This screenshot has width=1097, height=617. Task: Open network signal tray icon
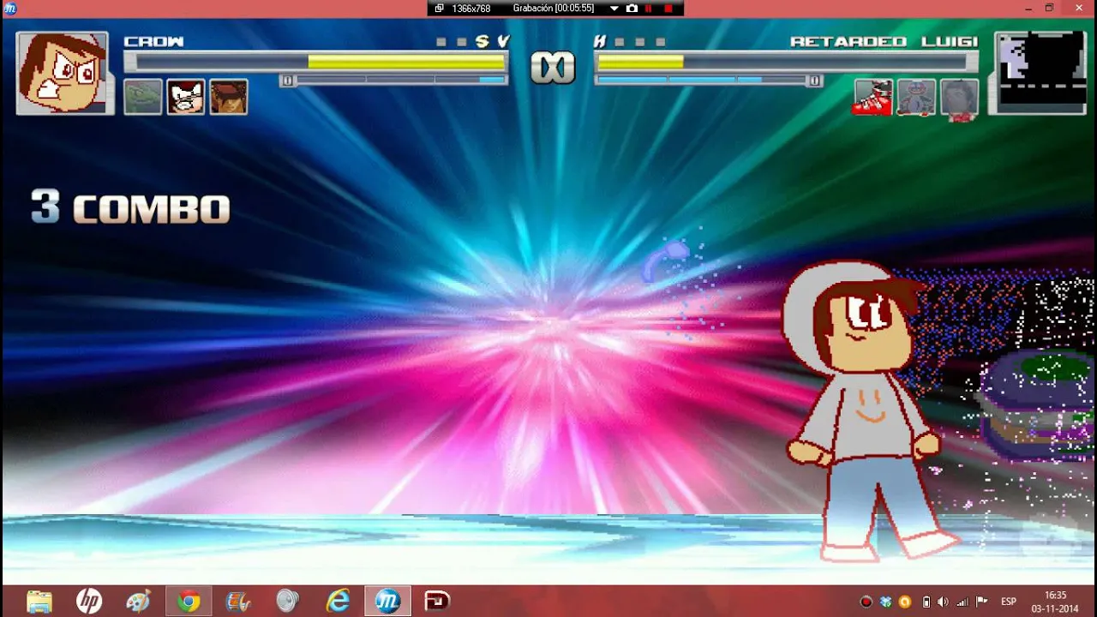tap(962, 602)
